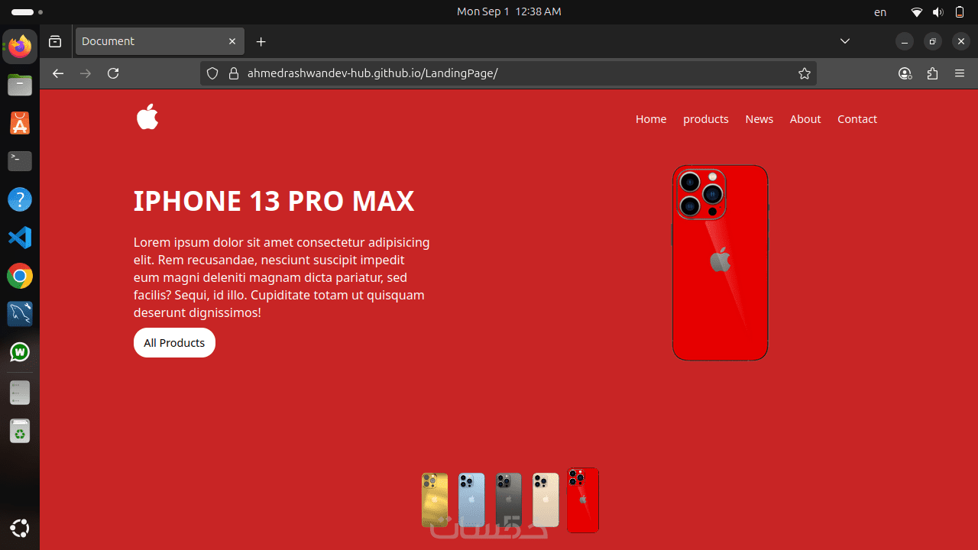Open the News nav link

(759, 119)
